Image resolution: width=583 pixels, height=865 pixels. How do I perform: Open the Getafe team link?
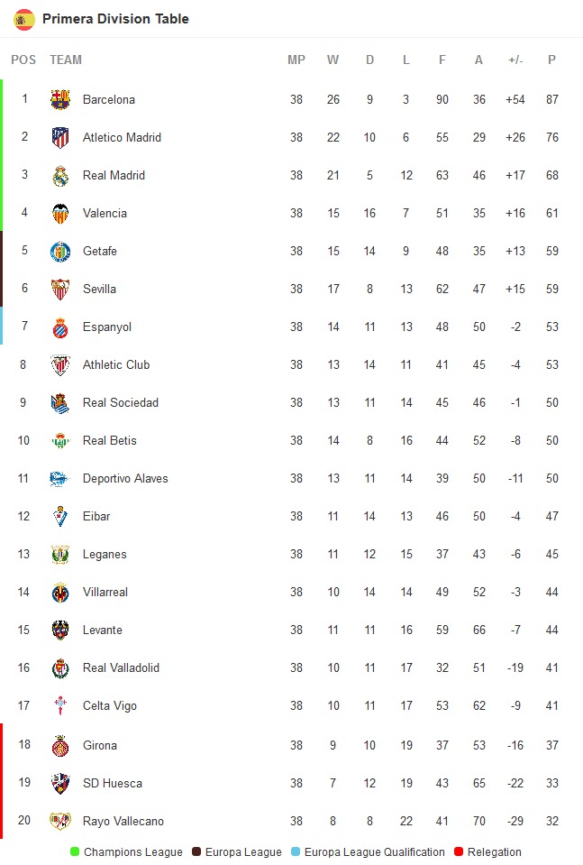click(99, 251)
